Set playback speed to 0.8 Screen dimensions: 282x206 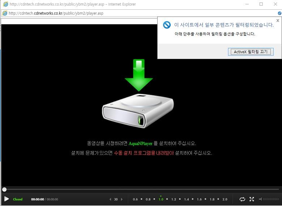click(x=148, y=200)
